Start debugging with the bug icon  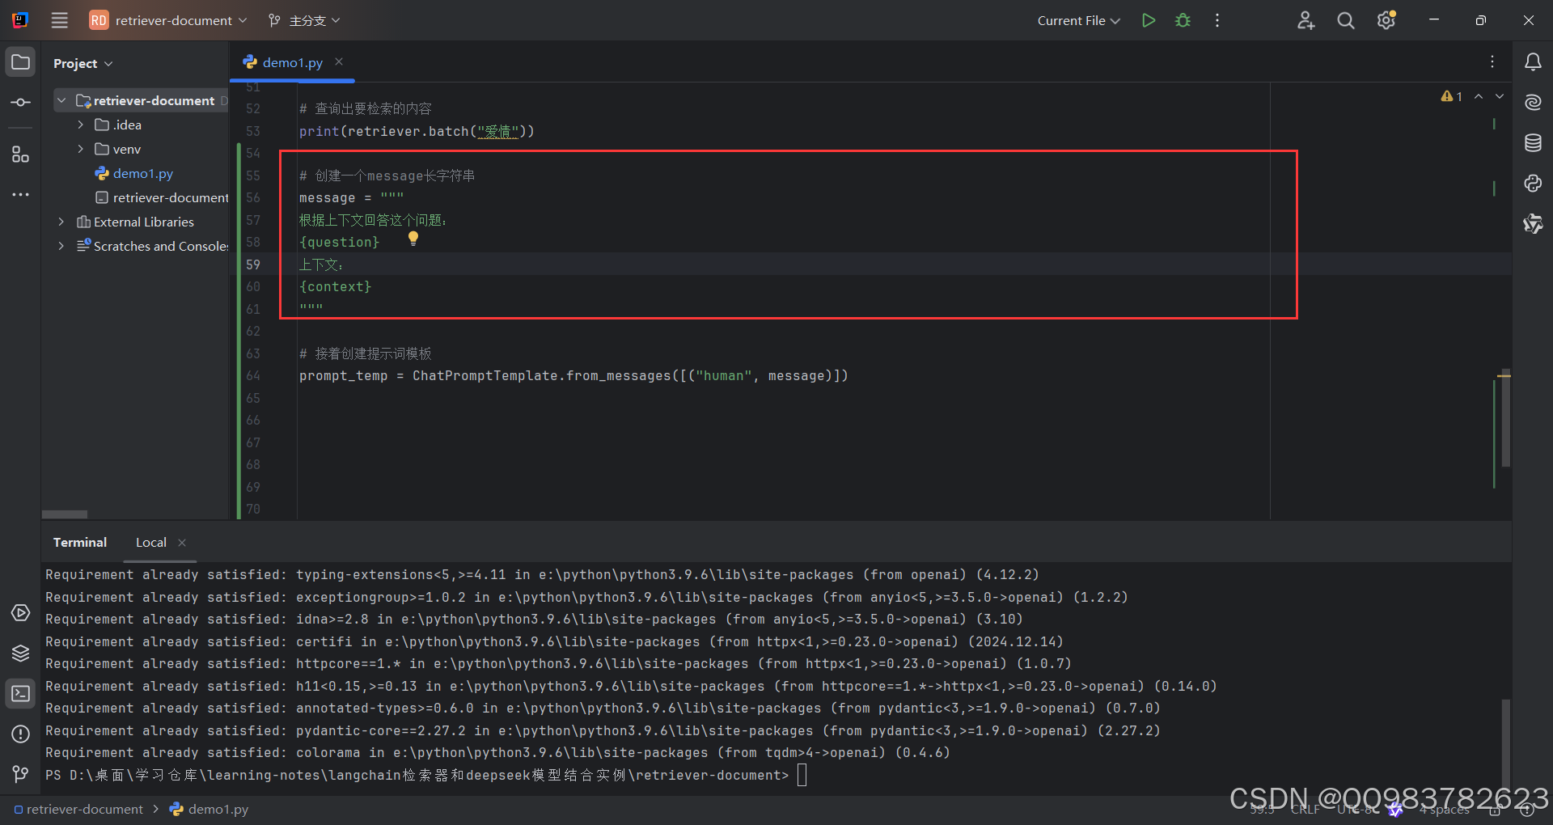pos(1183,20)
